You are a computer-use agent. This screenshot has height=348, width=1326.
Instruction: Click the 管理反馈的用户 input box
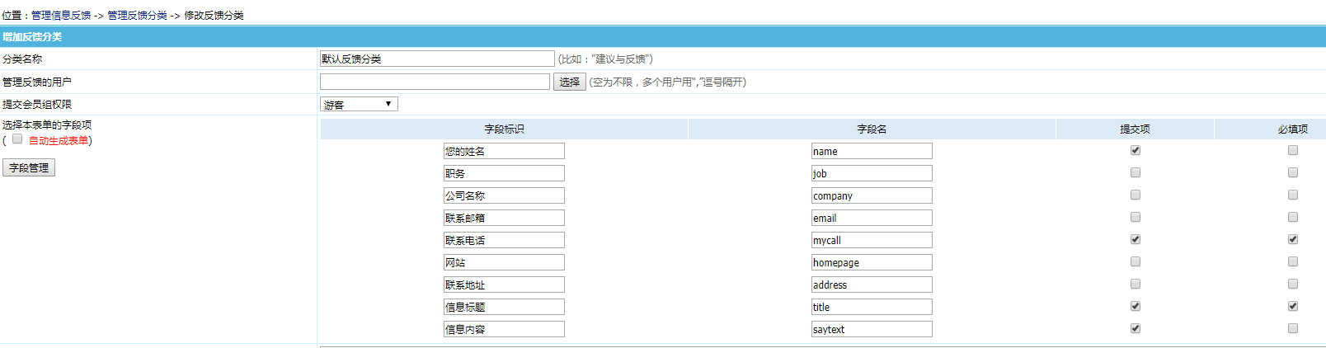coord(435,82)
